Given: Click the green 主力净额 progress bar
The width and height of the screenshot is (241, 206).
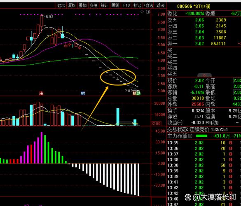Looking at the screenshot, I should point(201,136).
